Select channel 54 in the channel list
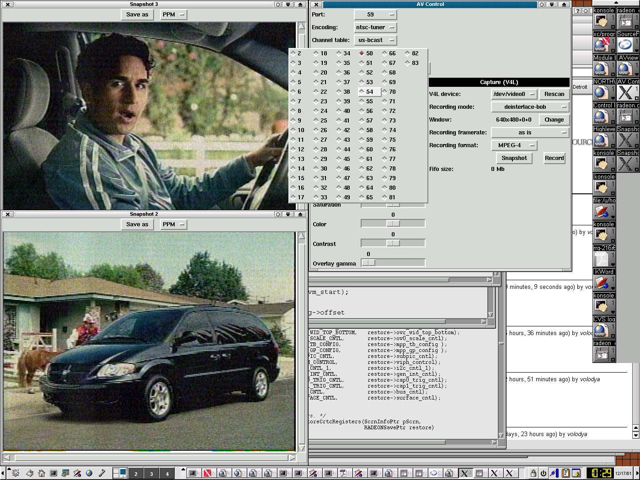This screenshot has height=480, width=640. (369, 92)
